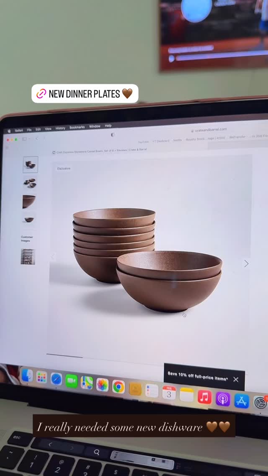Show next product image with right arrow
Image resolution: width=268 pixels, height=476 pixels.
pos(246,263)
